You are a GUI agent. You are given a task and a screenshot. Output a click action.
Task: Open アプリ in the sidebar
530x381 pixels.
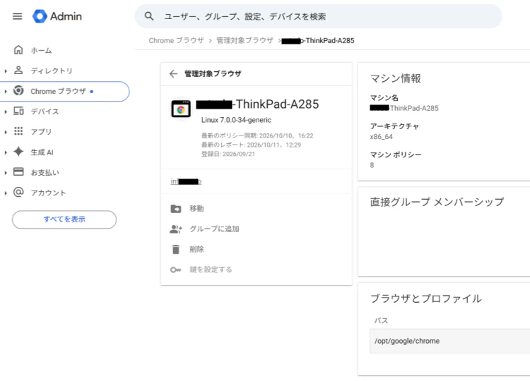[x=41, y=132]
